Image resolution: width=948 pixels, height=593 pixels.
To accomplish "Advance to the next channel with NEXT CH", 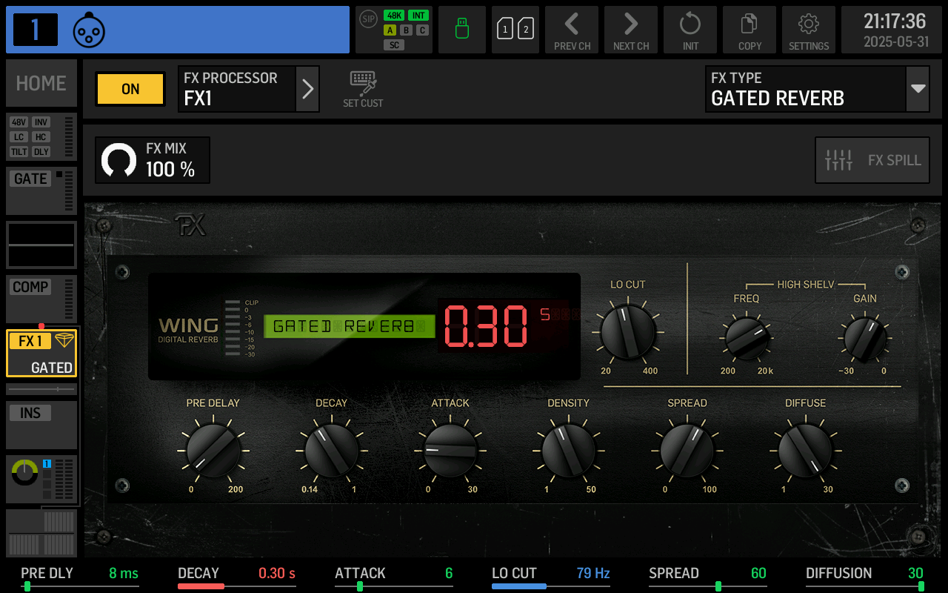I will (630, 30).
